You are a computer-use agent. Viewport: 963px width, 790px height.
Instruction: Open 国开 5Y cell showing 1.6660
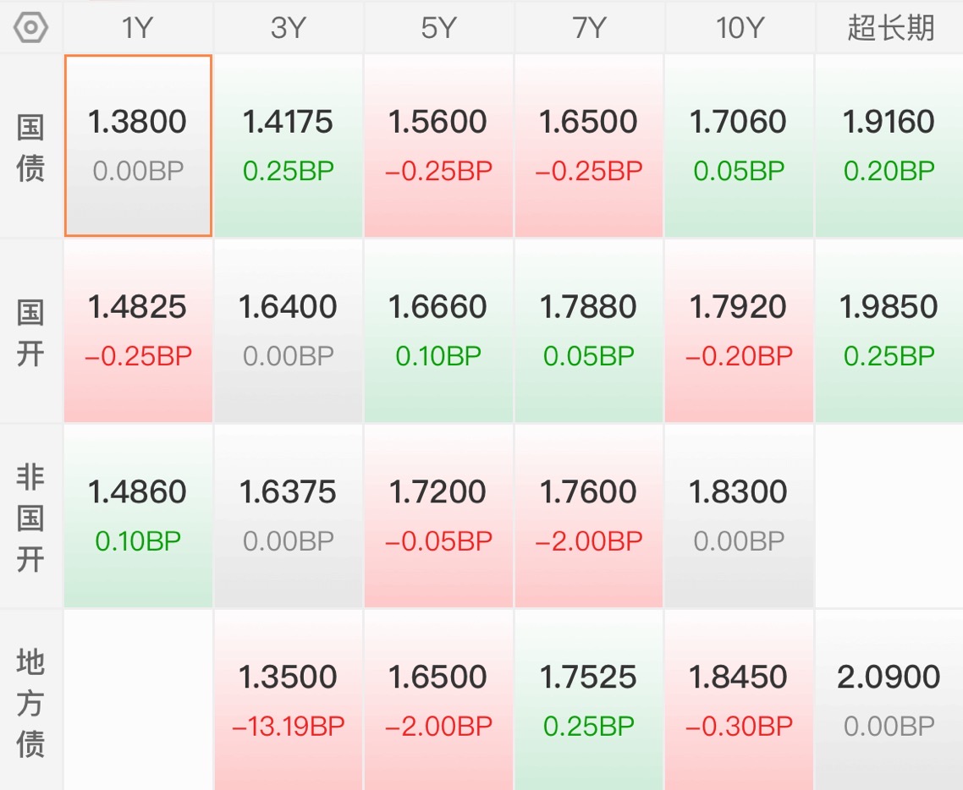438,331
